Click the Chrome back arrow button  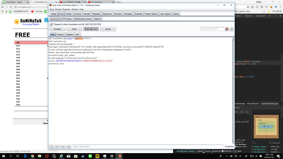click(2, 7)
